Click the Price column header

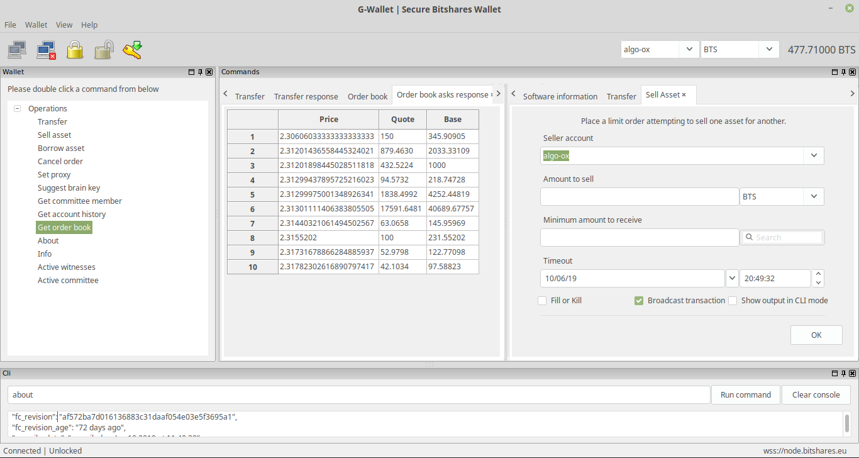click(328, 119)
